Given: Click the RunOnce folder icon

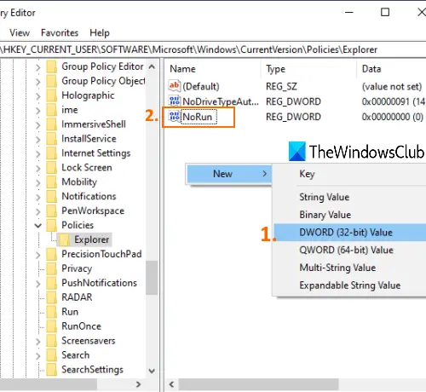Looking at the screenshot, I should tap(52, 326).
